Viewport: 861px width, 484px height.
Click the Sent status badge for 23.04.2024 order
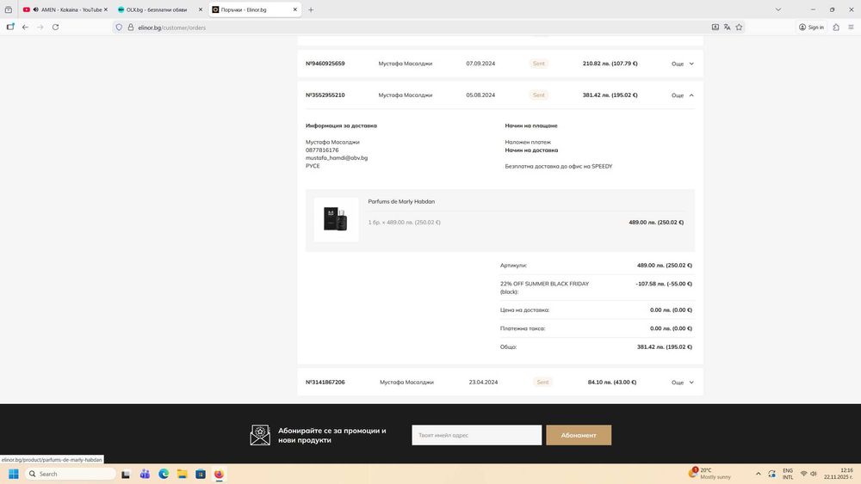tap(542, 383)
